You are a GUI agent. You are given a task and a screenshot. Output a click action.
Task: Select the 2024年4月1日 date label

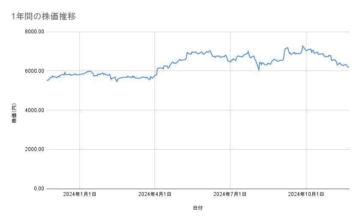155,195
